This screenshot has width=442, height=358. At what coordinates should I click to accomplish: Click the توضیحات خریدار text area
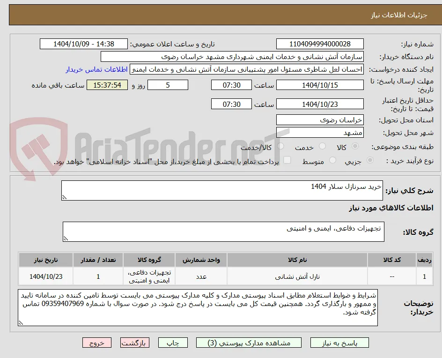(198, 307)
